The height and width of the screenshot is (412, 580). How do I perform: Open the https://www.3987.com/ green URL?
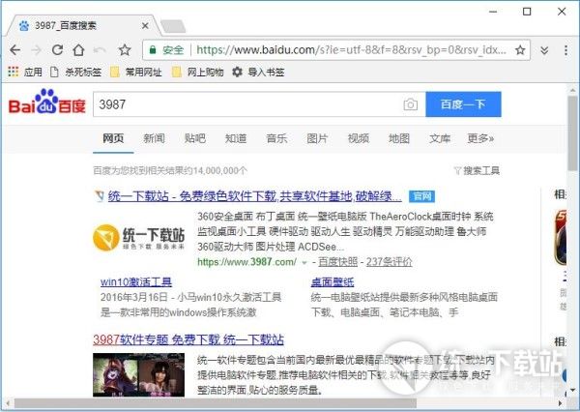(247, 262)
